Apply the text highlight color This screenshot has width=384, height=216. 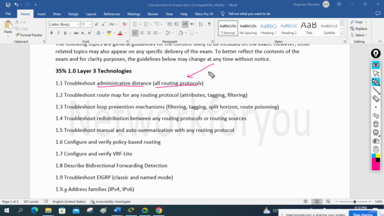(x=109, y=33)
